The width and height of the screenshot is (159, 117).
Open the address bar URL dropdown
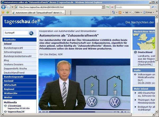tap(103, 7)
